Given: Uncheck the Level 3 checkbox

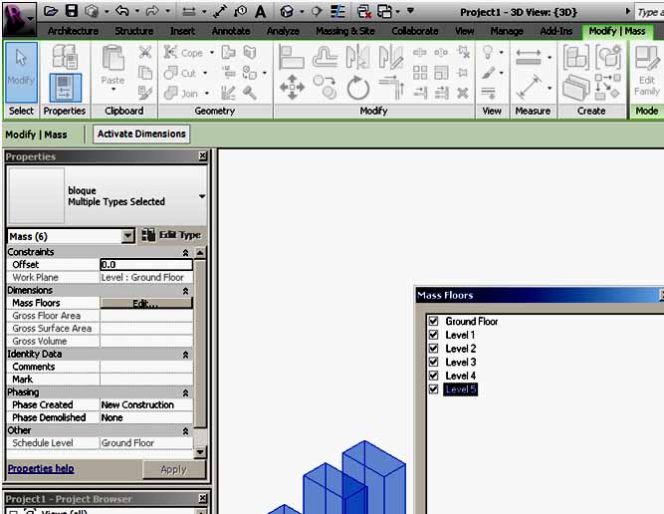Looking at the screenshot, I should 432,363.
